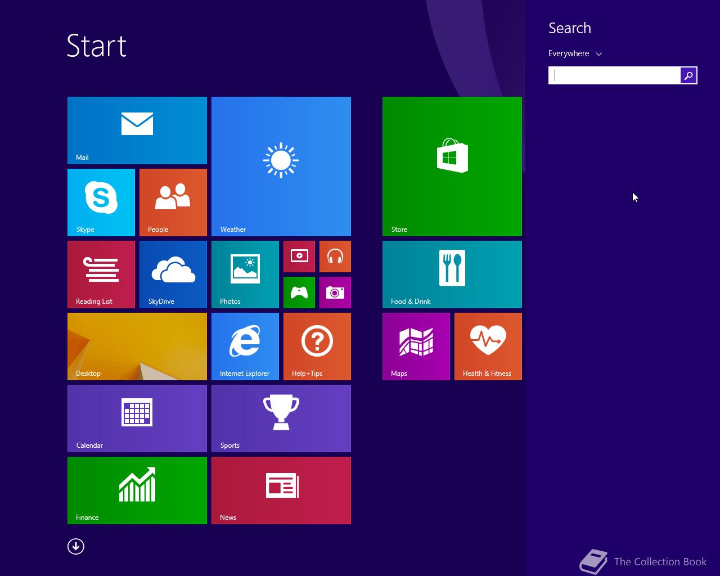
Task: Open the Store tile
Action: point(452,166)
